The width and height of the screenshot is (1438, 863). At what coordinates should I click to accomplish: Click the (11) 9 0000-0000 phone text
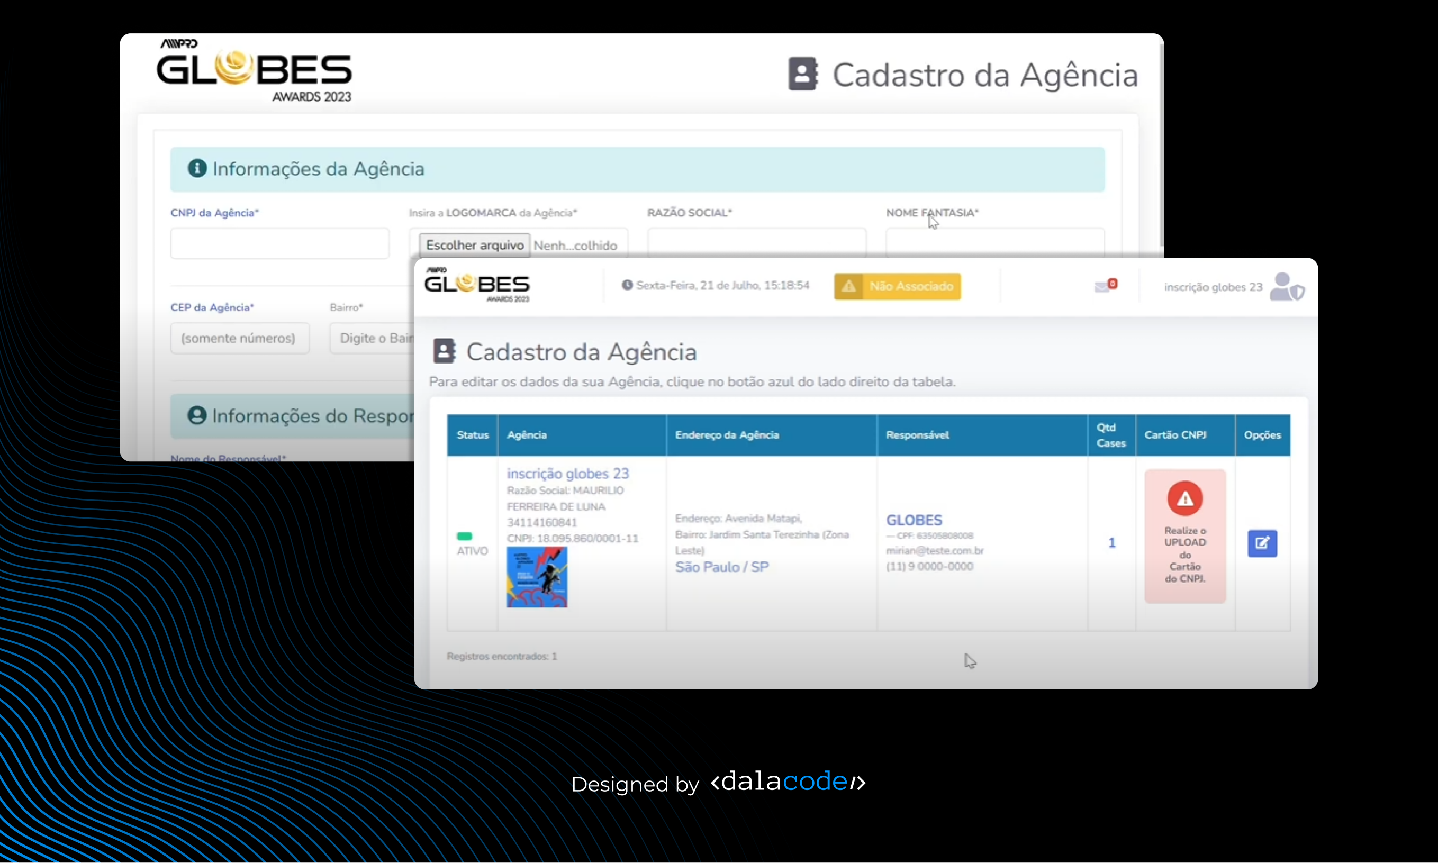coord(929,566)
